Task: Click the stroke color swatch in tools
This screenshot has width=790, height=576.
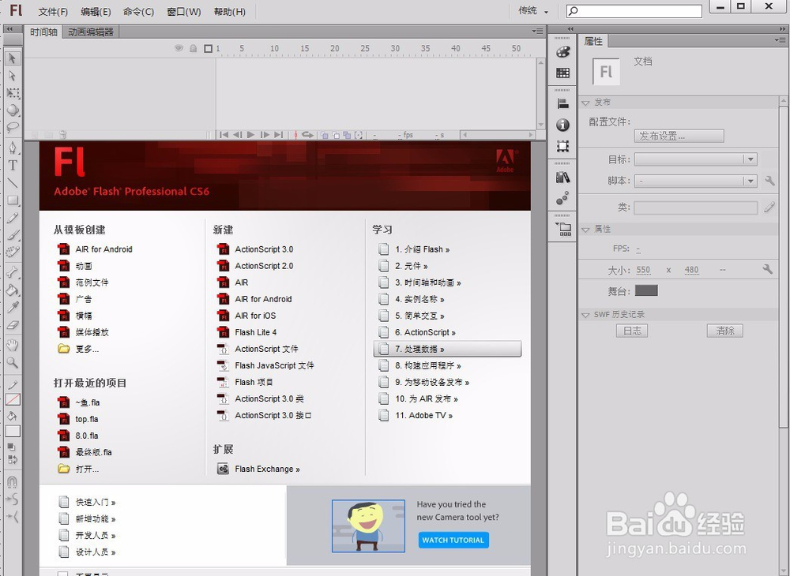Action: [x=13, y=398]
